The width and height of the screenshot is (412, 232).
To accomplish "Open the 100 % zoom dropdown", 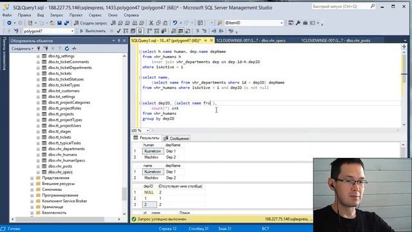I will click(147, 130).
